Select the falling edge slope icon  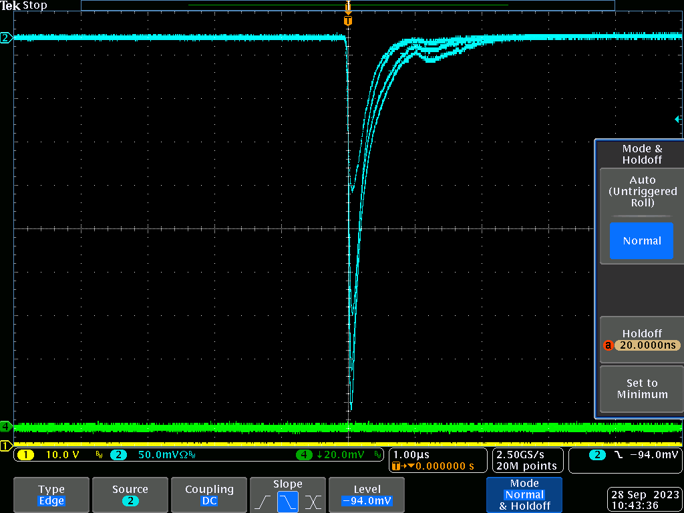(x=287, y=501)
